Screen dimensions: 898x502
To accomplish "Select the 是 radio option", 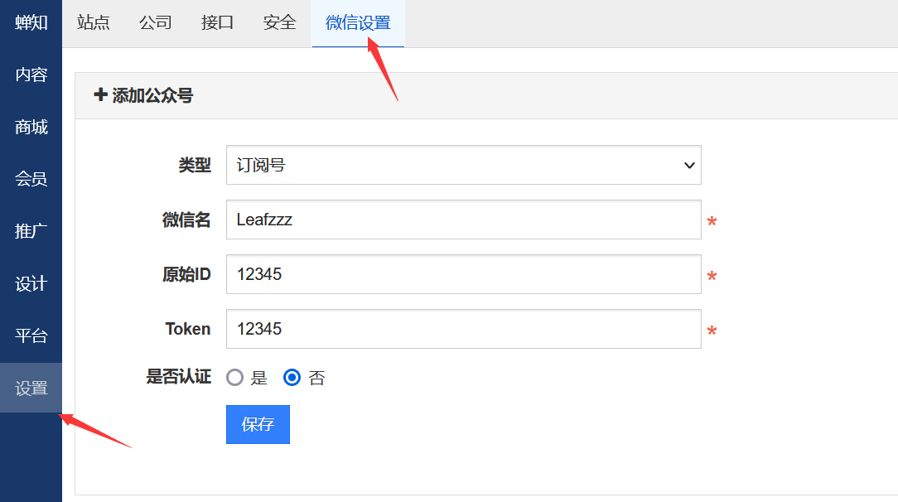I will click(234, 377).
